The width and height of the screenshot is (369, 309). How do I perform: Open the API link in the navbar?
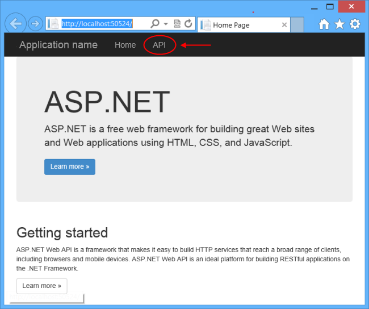coord(160,45)
